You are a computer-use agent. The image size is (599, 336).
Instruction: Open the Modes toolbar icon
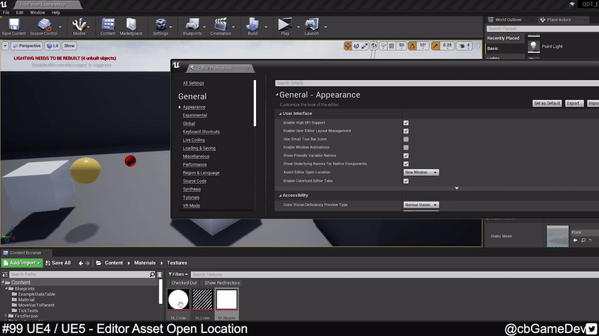click(x=79, y=27)
